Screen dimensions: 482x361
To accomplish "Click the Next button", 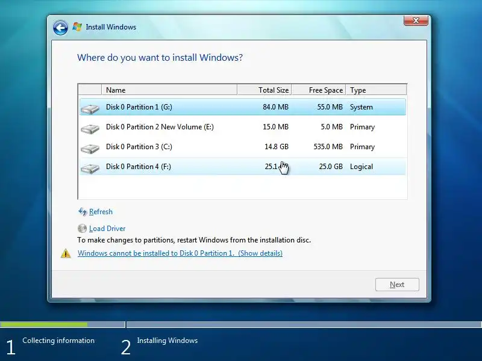I will click(x=397, y=285).
